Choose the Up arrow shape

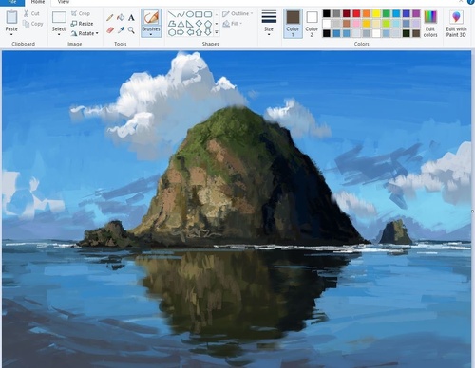tap(199, 32)
